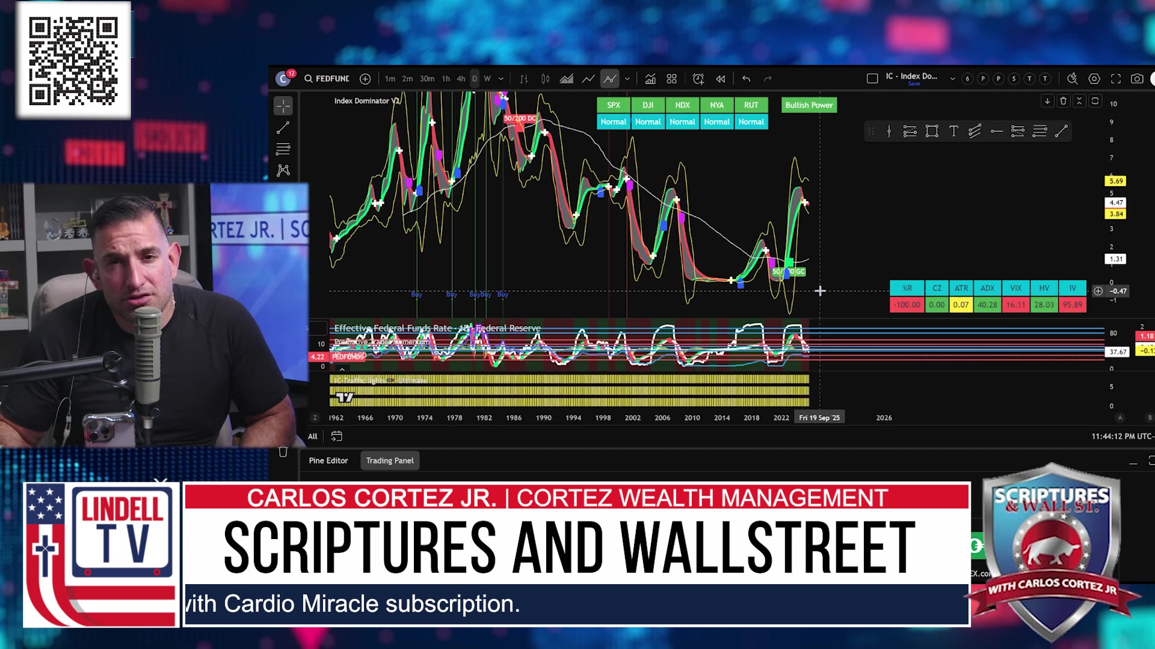
Task: Select the candlestick chart style icon
Action: tap(545, 79)
